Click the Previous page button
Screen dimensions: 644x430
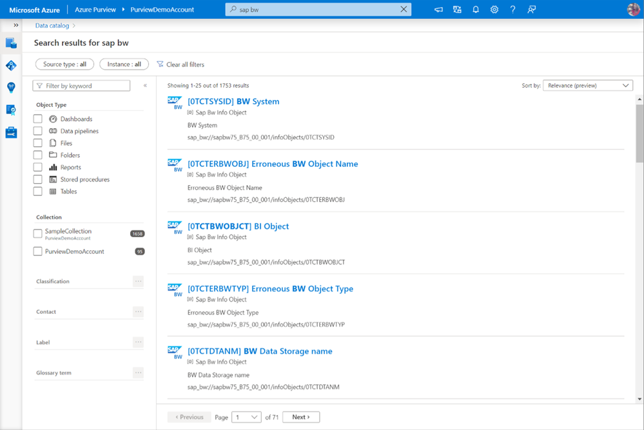[190, 417]
